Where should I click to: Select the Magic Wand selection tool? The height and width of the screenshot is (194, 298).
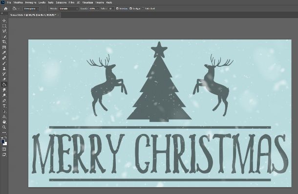[4, 37]
